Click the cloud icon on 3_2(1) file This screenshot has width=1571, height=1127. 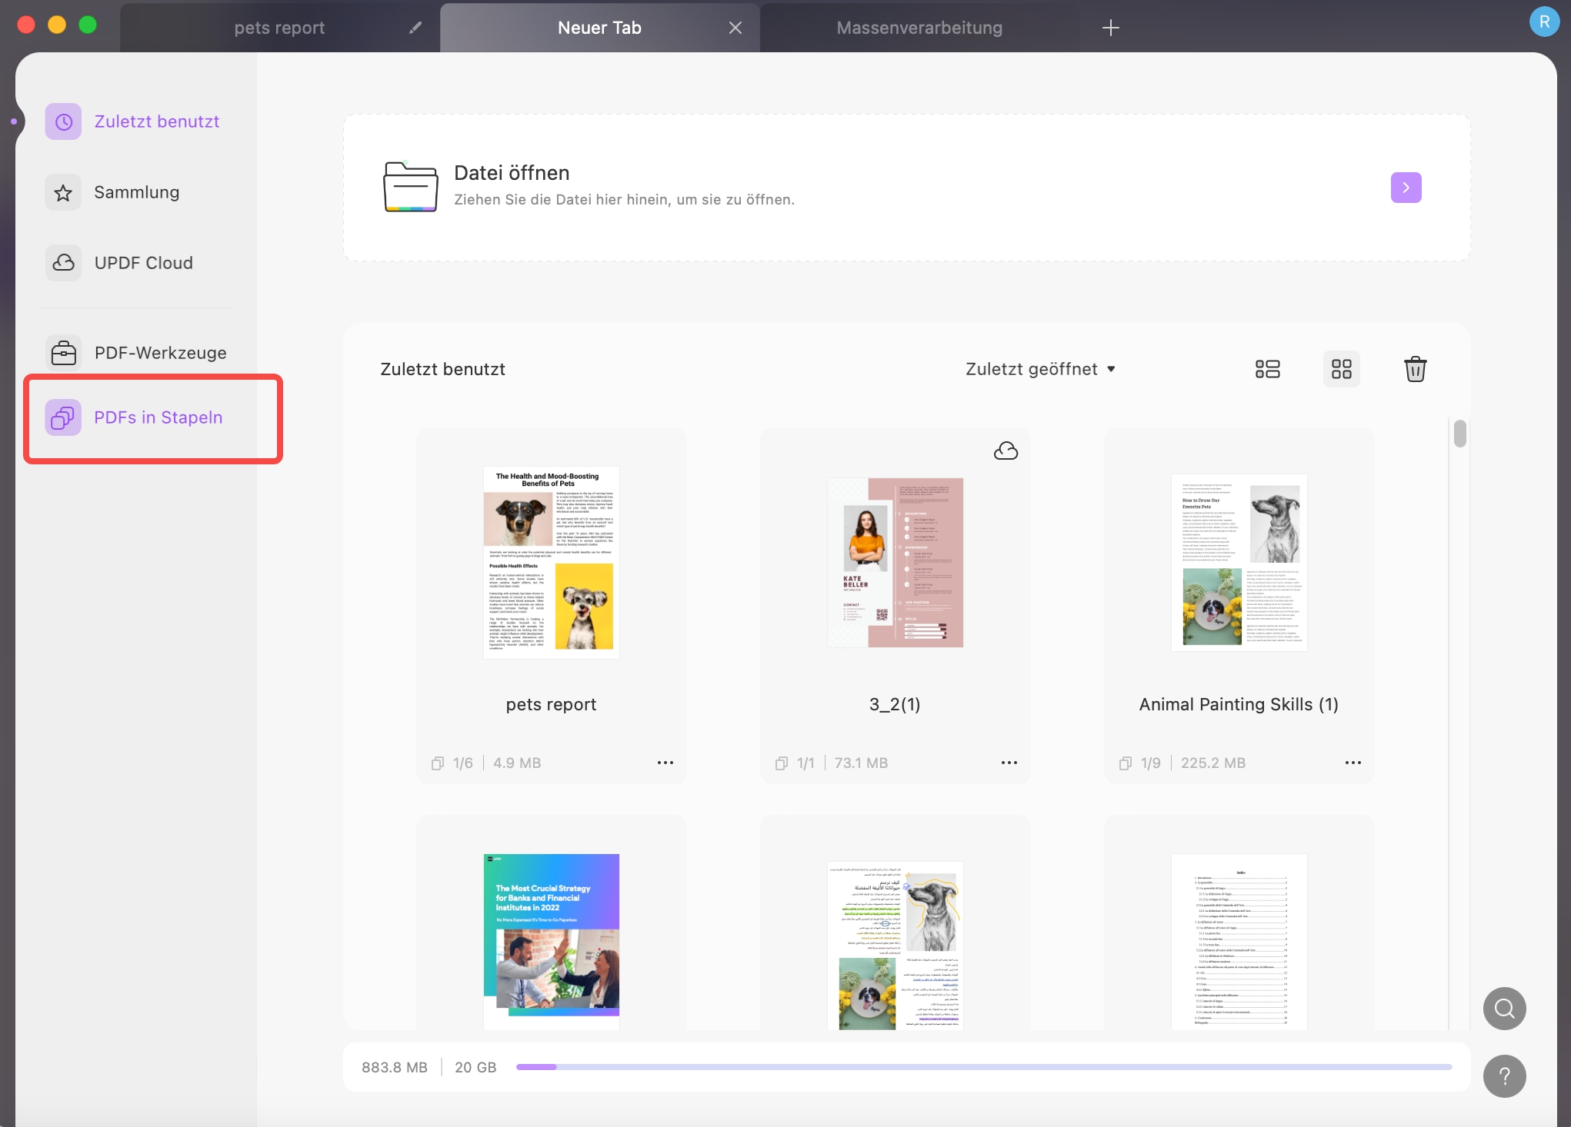pos(1006,450)
